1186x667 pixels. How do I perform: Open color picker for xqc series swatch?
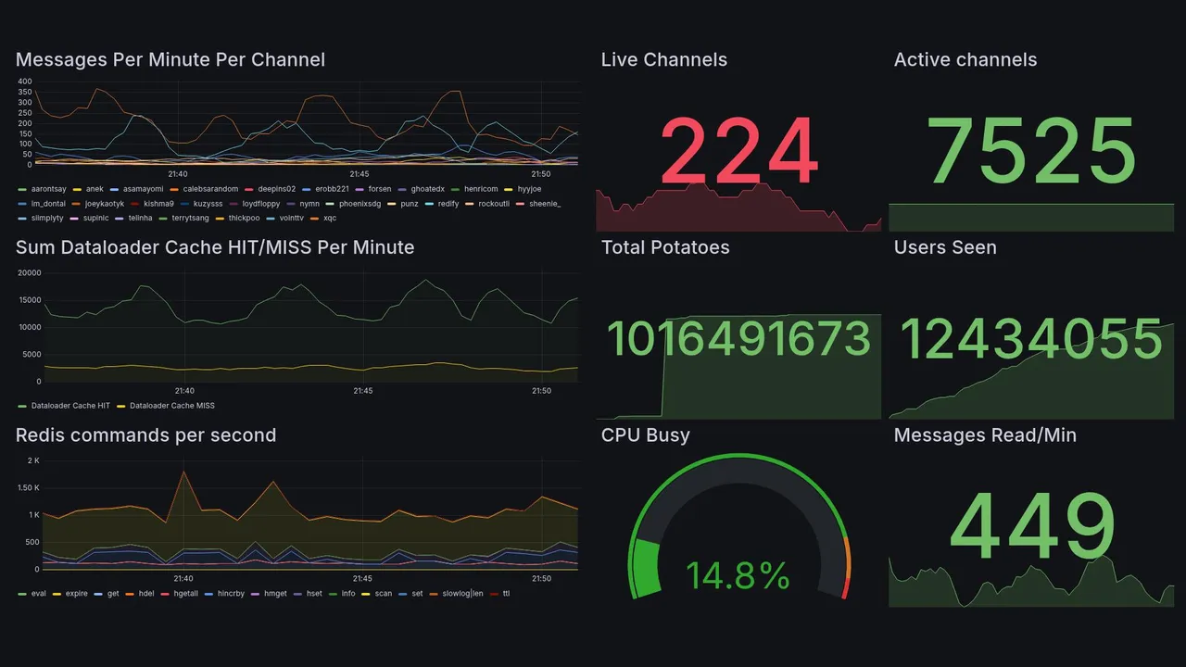coord(313,219)
